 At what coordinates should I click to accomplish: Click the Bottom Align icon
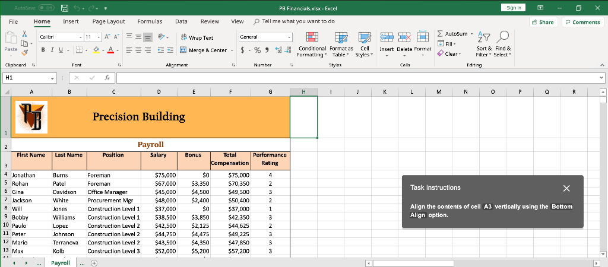(149, 37)
